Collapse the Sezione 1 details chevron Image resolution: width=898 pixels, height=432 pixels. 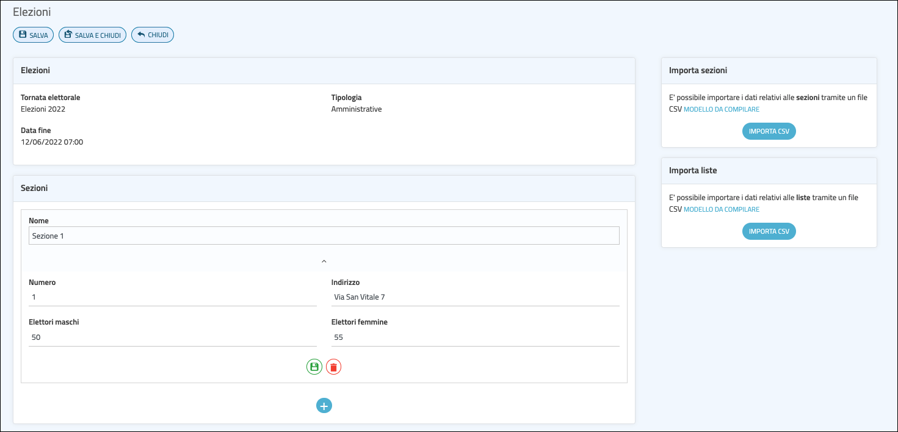click(324, 261)
